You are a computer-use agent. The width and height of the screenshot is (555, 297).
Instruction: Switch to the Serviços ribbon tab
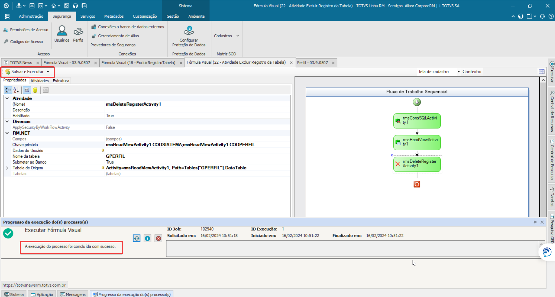[88, 16]
